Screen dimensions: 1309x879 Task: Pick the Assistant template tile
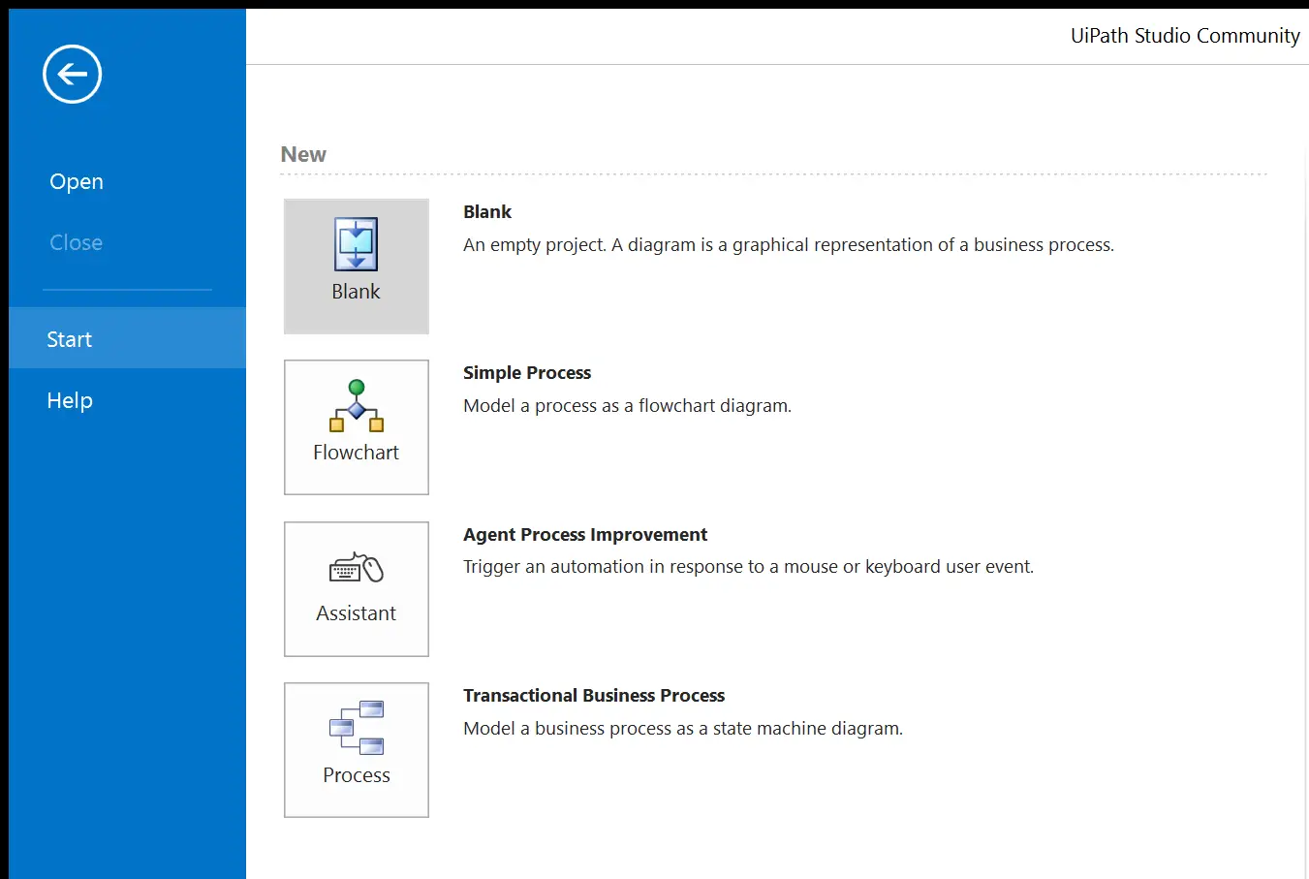tap(357, 589)
